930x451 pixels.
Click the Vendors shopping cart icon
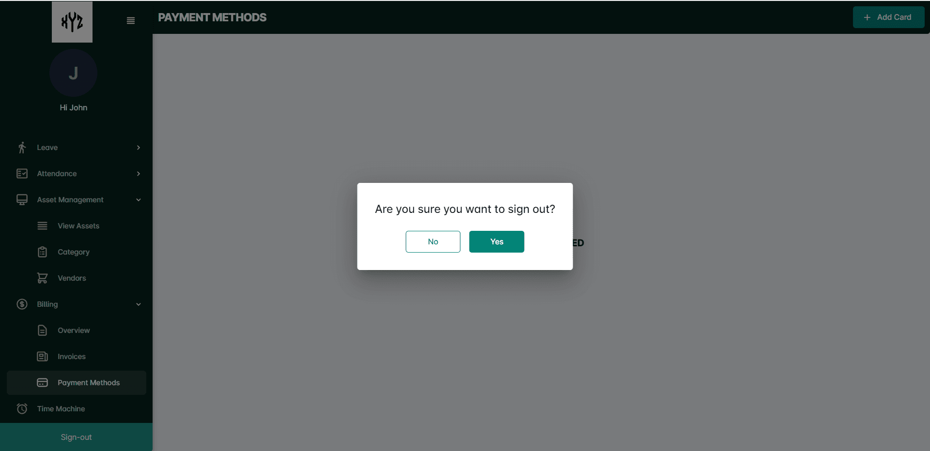tap(43, 278)
